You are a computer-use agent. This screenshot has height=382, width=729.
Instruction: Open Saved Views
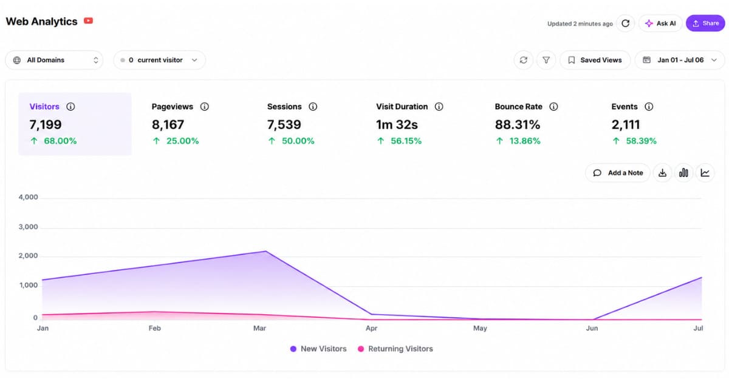tap(595, 60)
